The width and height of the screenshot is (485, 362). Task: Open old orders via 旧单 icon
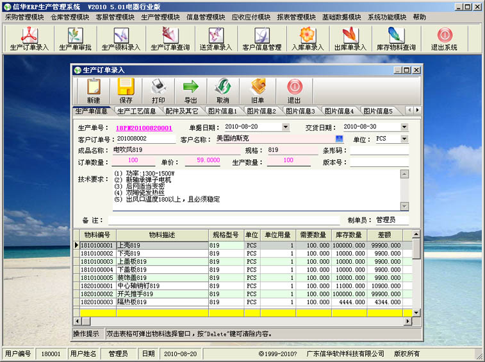coord(258,90)
